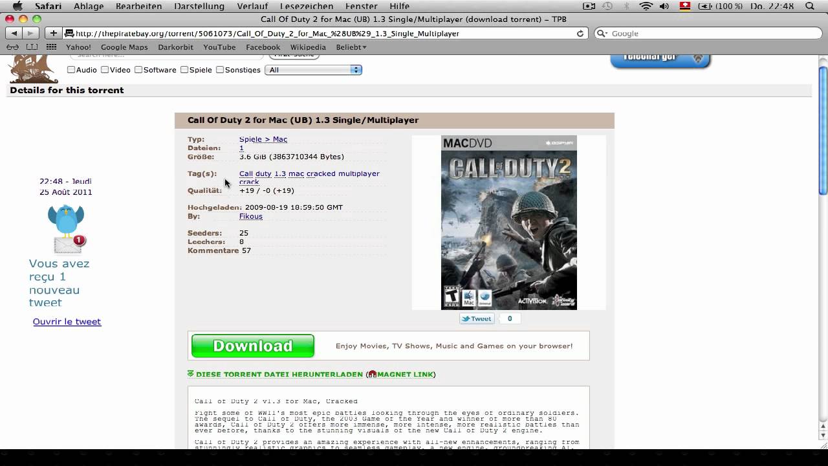Click the page vertical scrollbar thumb
The image size is (828, 466).
[x=823, y=129]
